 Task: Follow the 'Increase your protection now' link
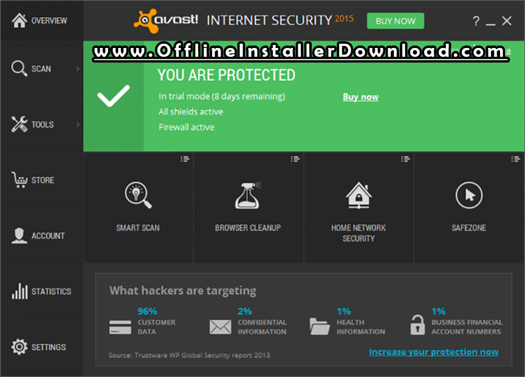coord(434,352)
